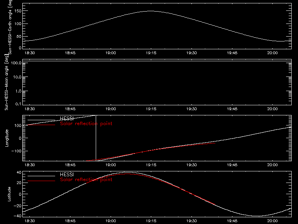Select HESSI legend label in Longitude plot

tap(67, 118)
